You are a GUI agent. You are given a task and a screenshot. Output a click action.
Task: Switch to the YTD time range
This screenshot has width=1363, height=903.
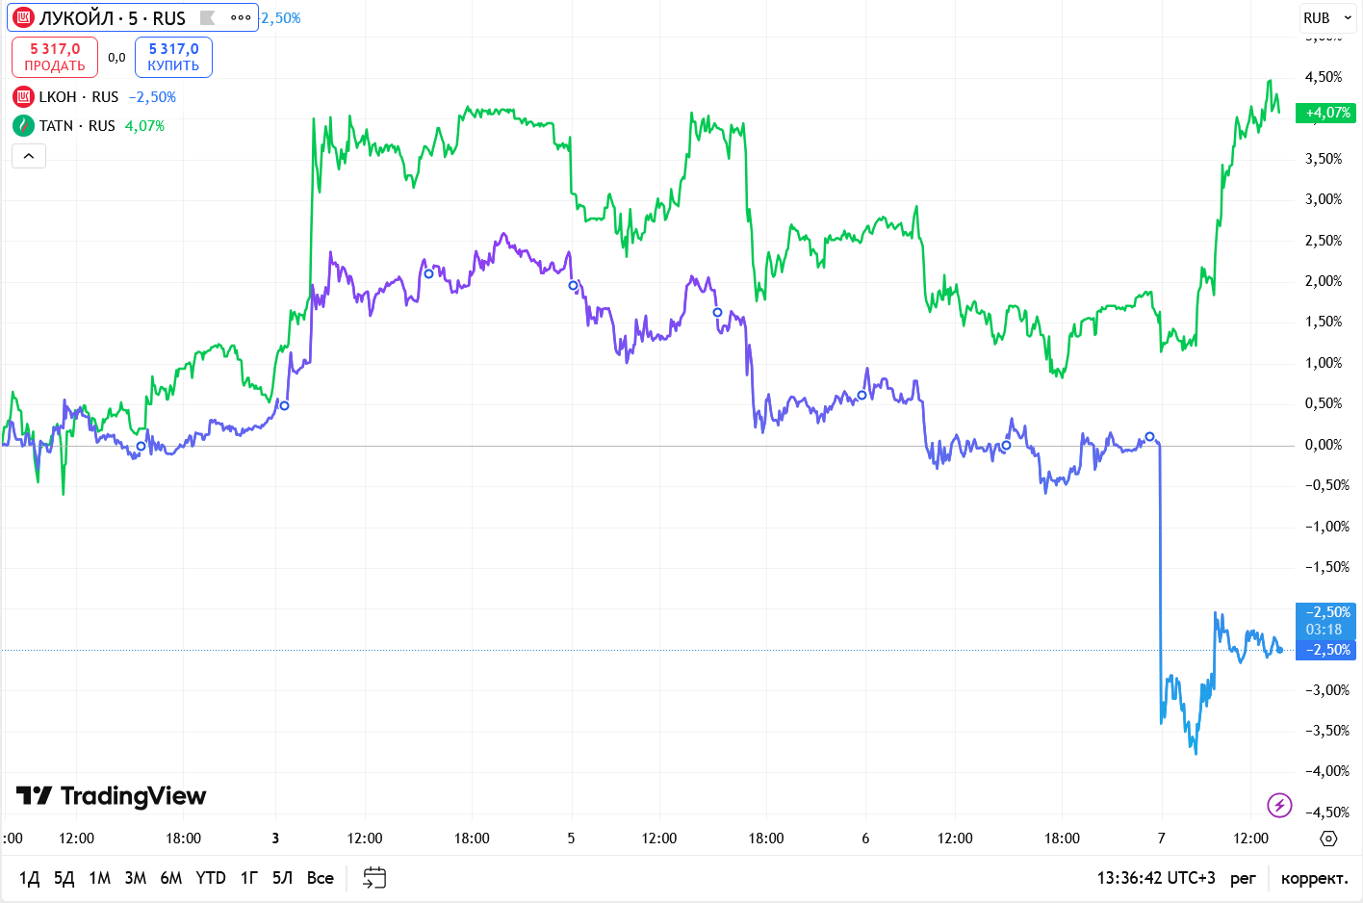[x=211, y=878]
